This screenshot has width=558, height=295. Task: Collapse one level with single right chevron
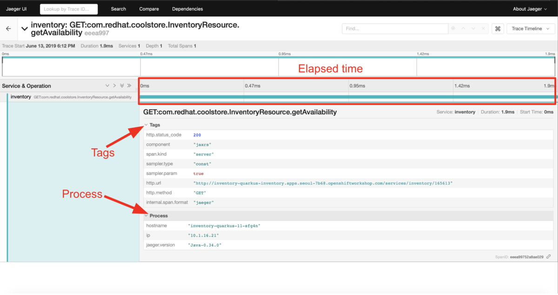(114, 86)
